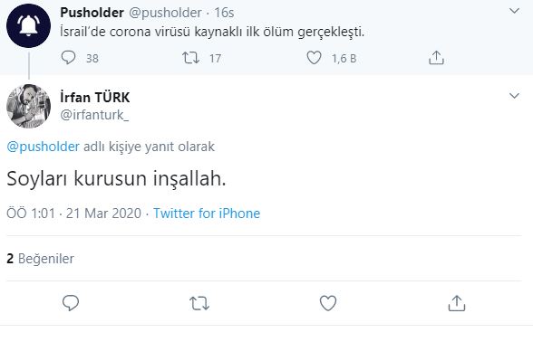This screenshot has width=533, height=342.
Task: Select the 16s timestamp on Pusholder's tweet
Action: [224, 13]
